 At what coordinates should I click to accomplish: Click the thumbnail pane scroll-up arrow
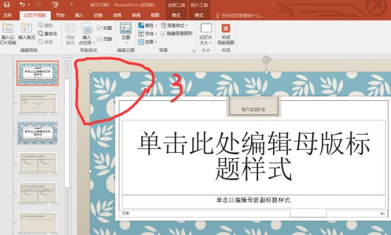pos(67,57)
